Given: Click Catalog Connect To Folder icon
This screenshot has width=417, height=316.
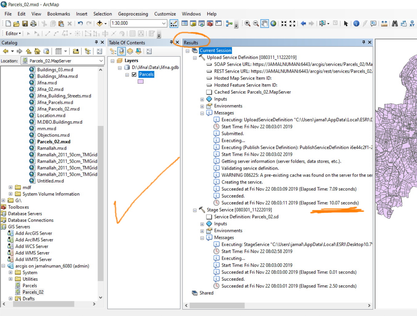Looking at the screenshot, I should (x=76, y=51).
